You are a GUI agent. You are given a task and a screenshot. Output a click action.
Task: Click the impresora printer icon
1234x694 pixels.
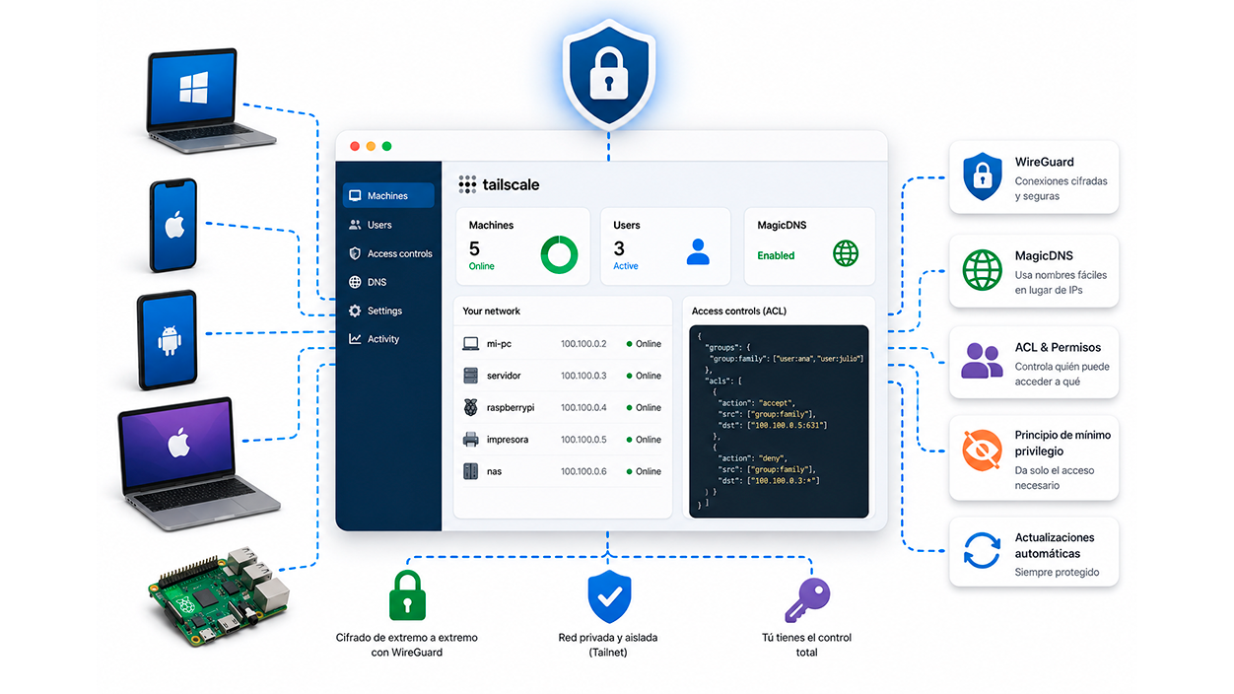(x=471, y=440)
